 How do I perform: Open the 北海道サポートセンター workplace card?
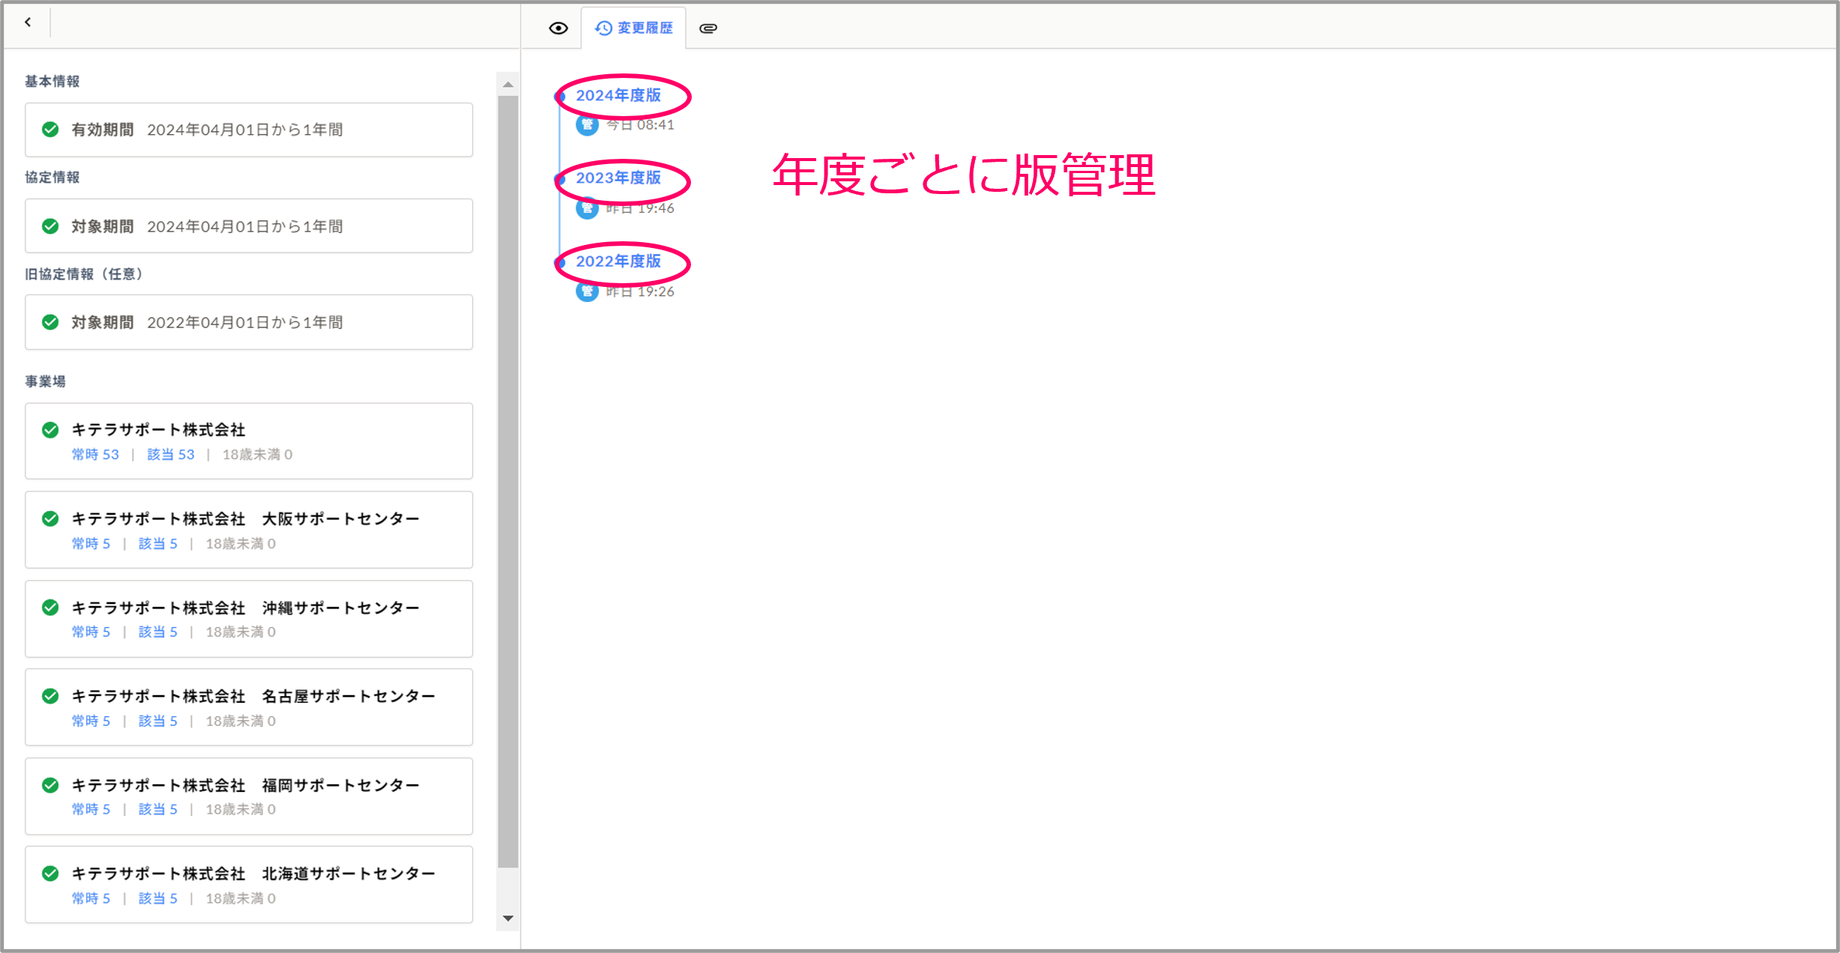(248, 885)
